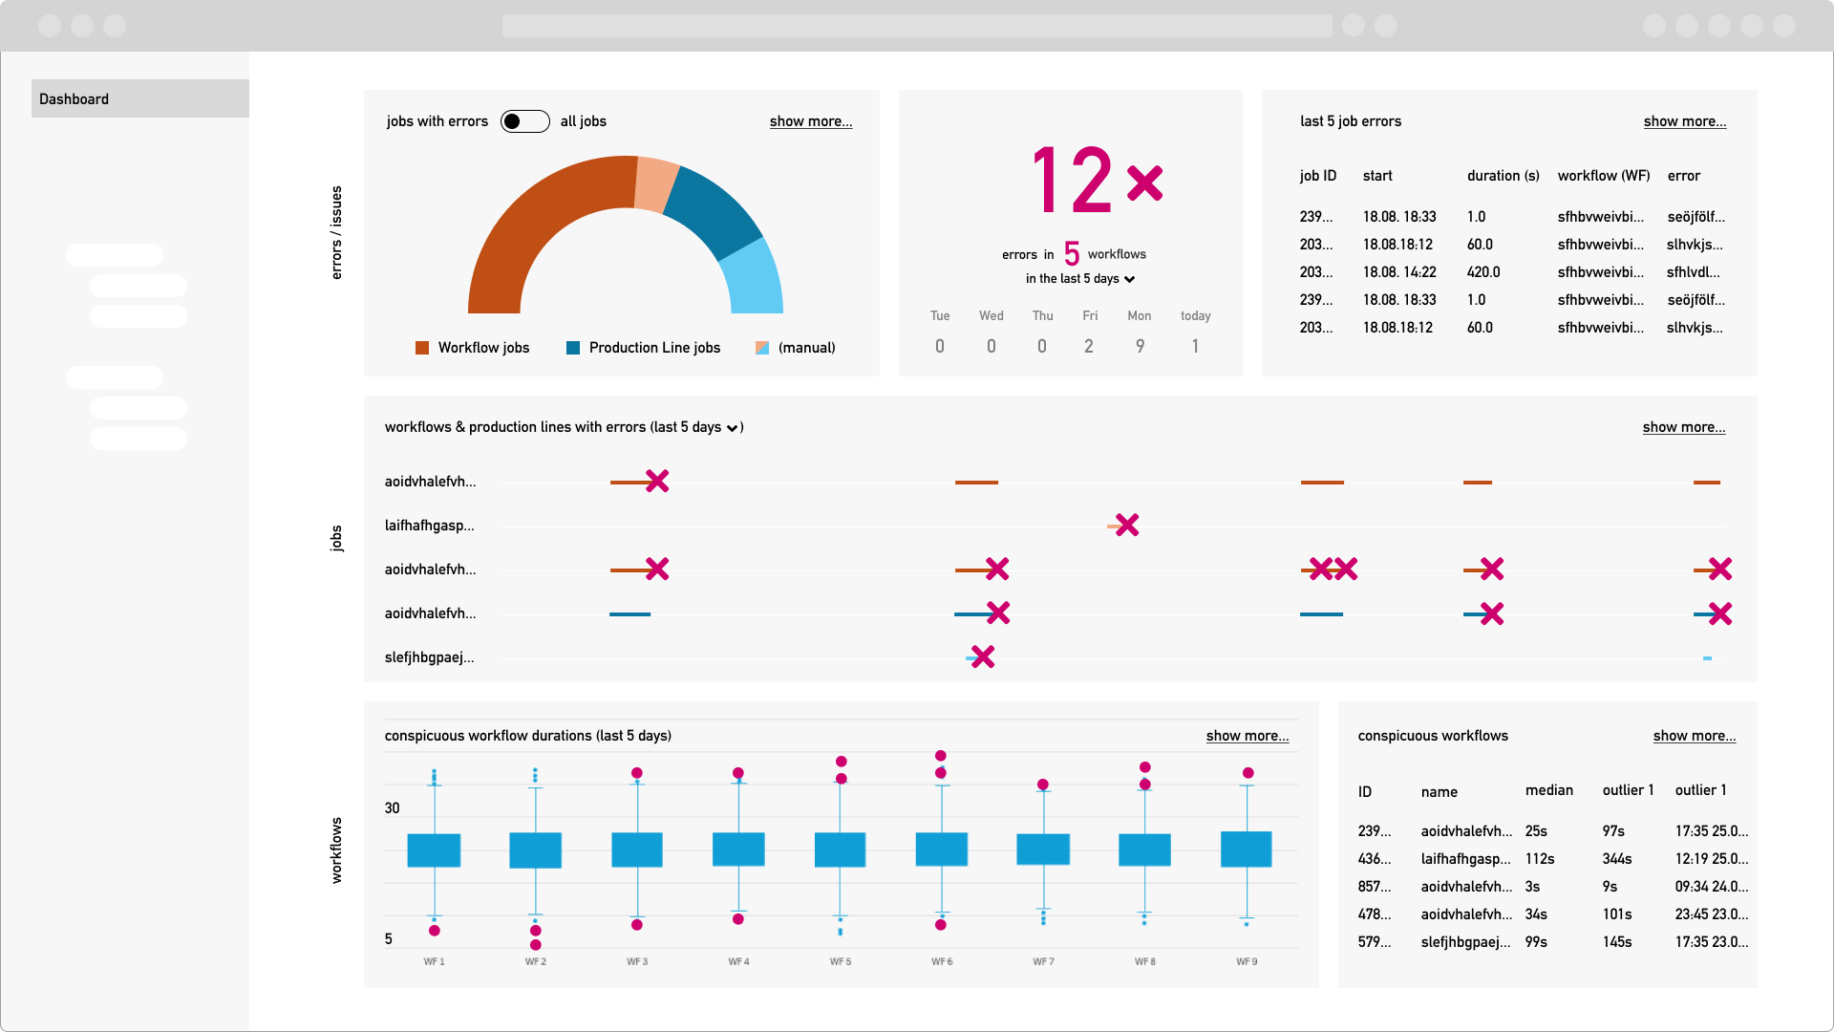The image size is (1834, 1032).
Task: Click "show more..." in conspicuous workflows table
Action: [x=1694, y=736]
